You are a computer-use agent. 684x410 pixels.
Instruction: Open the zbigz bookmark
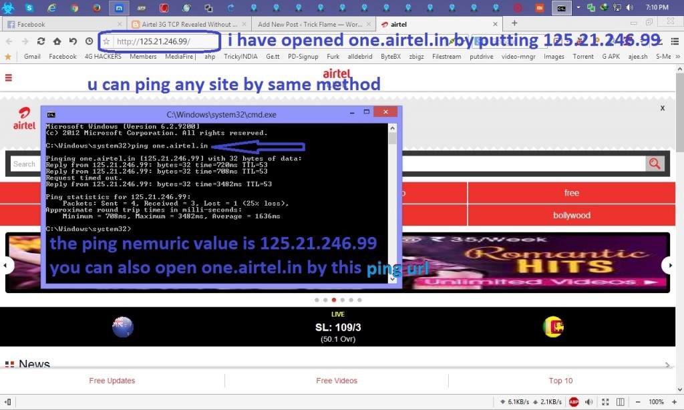416,57
